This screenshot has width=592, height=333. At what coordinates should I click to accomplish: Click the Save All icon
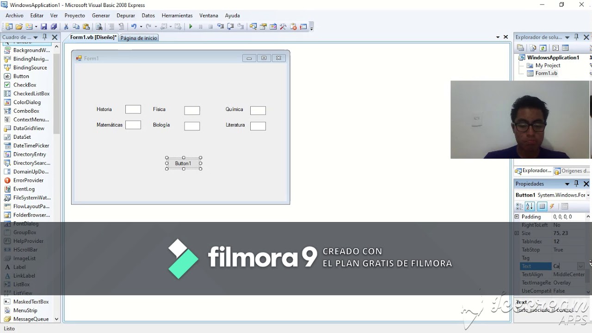pyautogui.click(x=54, y=27)
